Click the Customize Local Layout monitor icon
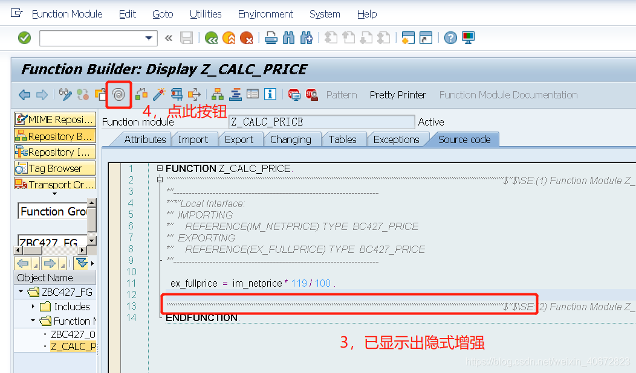This screenshot has width=636, height=373. point(468,38)
